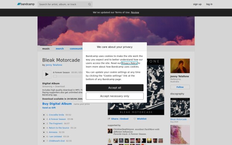The height and width of the screenshot is (145, 232).
Task: Open Crocodile Smile track link
Action: click(x=56, y=115)
